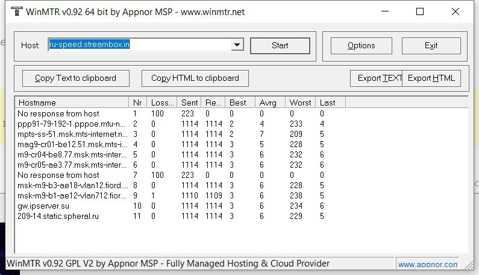The image size is (479, 275).
Task: Click Avrg value 7 in hop 3 row
Action: pyautogui.click(x=262, y=134)
